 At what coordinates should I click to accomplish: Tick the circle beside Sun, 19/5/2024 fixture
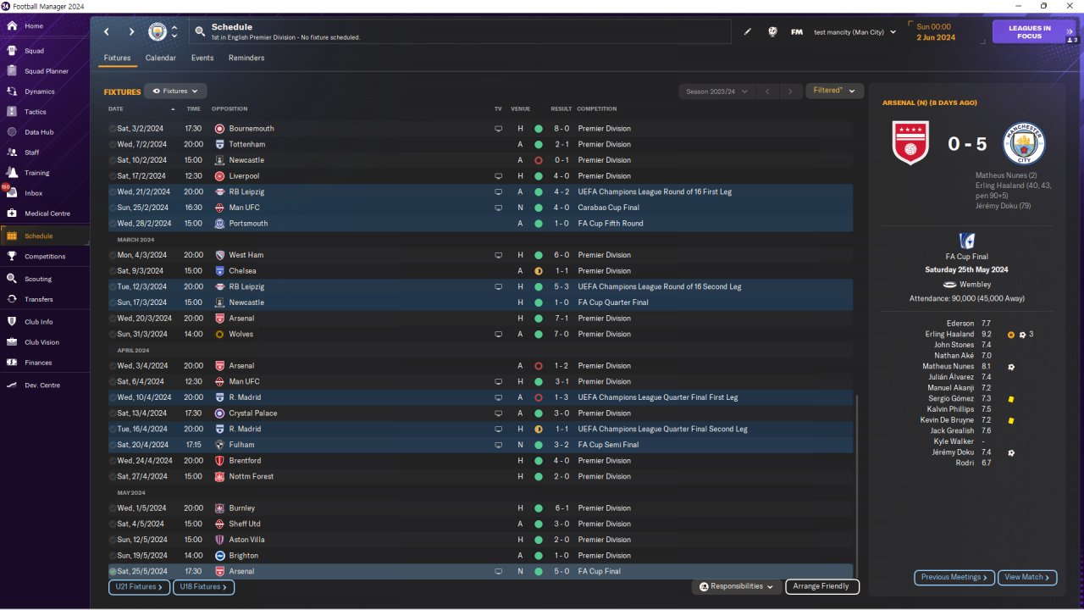click(113, 556)
